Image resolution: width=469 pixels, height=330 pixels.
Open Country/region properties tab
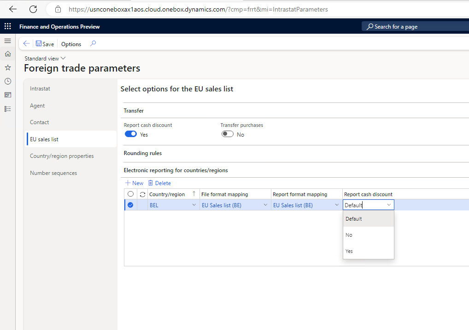point(71,156)
